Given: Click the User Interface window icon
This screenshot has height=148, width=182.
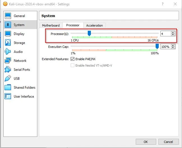Looking at the screenshot, I should point(8,96).
